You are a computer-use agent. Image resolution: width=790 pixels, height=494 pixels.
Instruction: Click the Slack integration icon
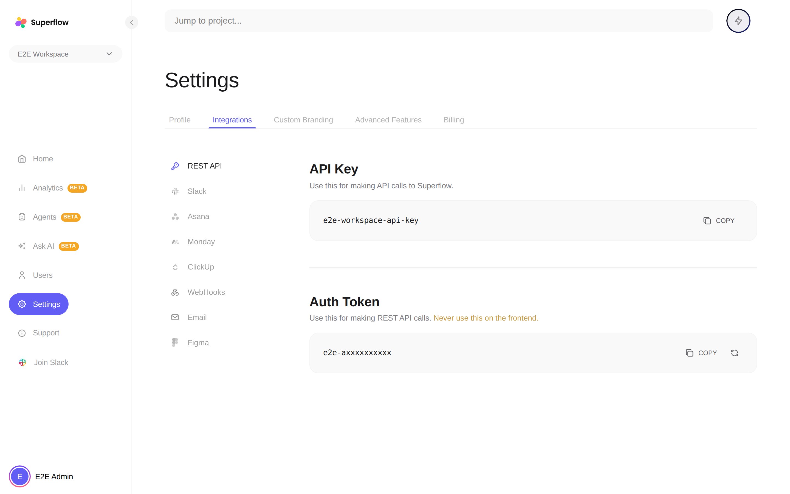[175, 191]
